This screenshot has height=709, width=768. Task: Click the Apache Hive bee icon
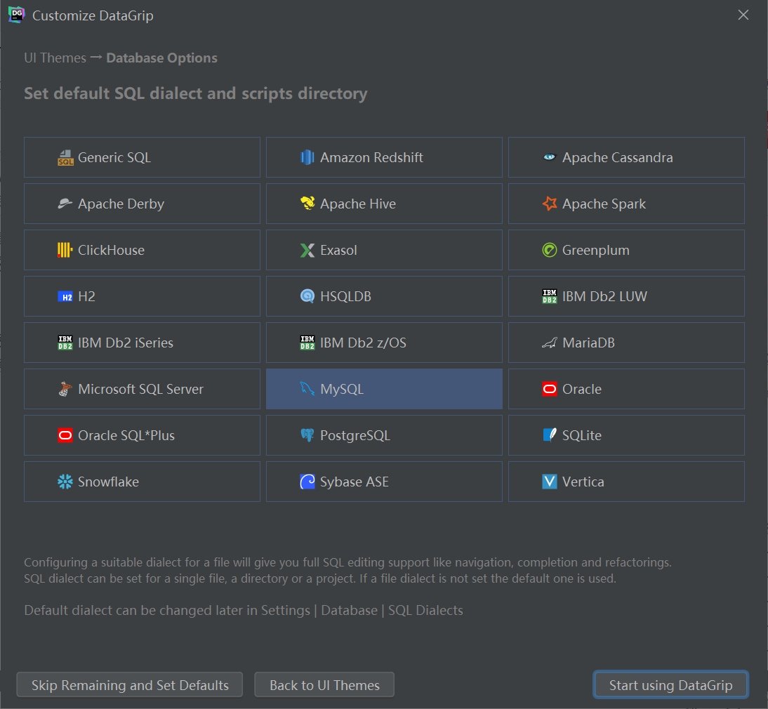point(307,204)
